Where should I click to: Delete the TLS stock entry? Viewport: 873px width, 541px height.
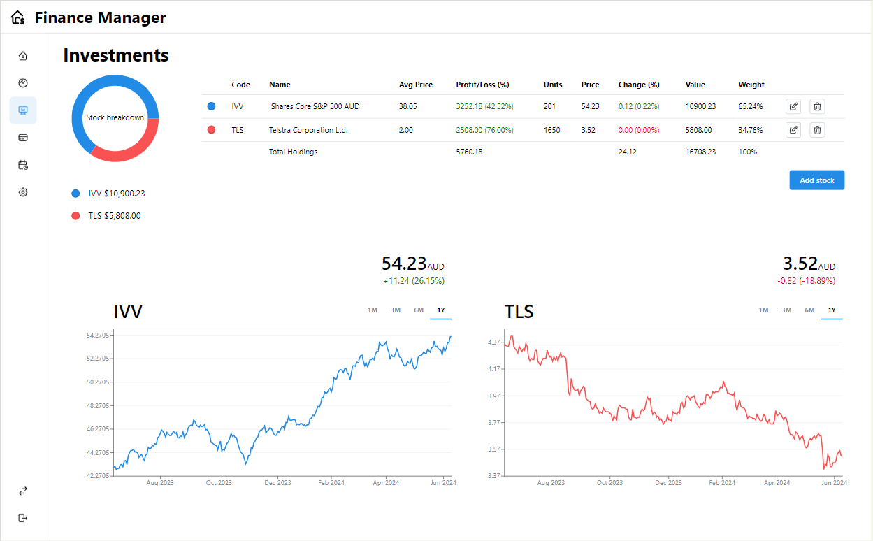(x=817, y=130)
